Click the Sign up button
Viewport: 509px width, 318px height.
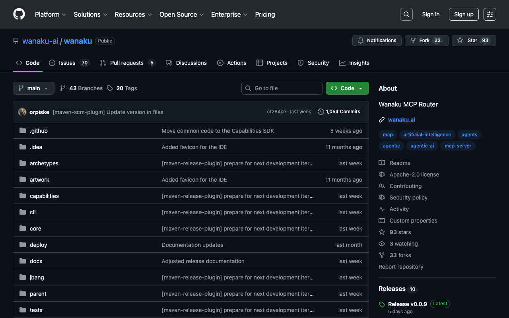pyautogui.click(x=463, y=14)
